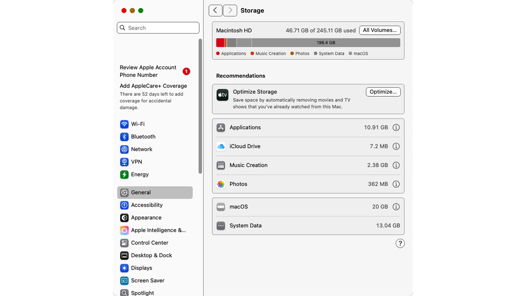Image resolution: width=526 pixels, height=296 pixels.
Task: Show info for macOS storage
Action: (396, 207)
